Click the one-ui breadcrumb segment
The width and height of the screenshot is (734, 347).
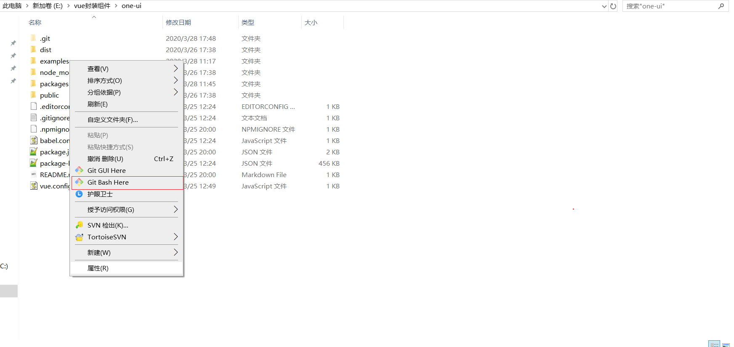[x=131, y=6]
